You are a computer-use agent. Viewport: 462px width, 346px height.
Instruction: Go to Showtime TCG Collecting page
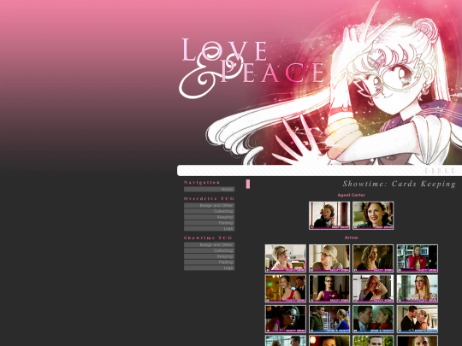pyautogui.click(x=210, y=250)
